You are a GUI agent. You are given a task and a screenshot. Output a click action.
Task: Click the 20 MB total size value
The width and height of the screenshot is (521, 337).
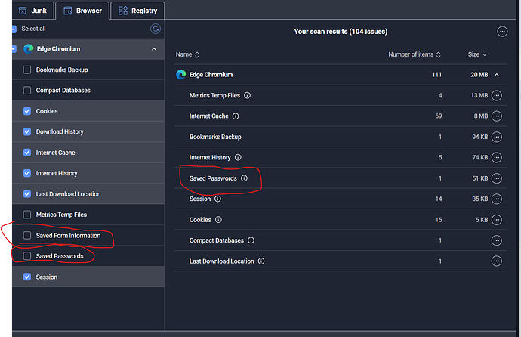[x=479, y=75]
